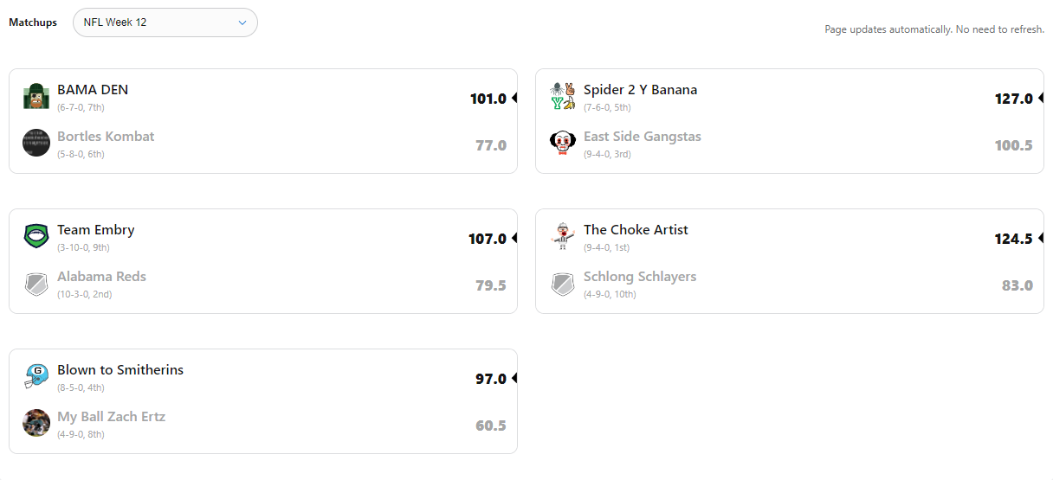Open East Side Gangstas team link
Screen dimensions: 1053x480
point(642,137)
